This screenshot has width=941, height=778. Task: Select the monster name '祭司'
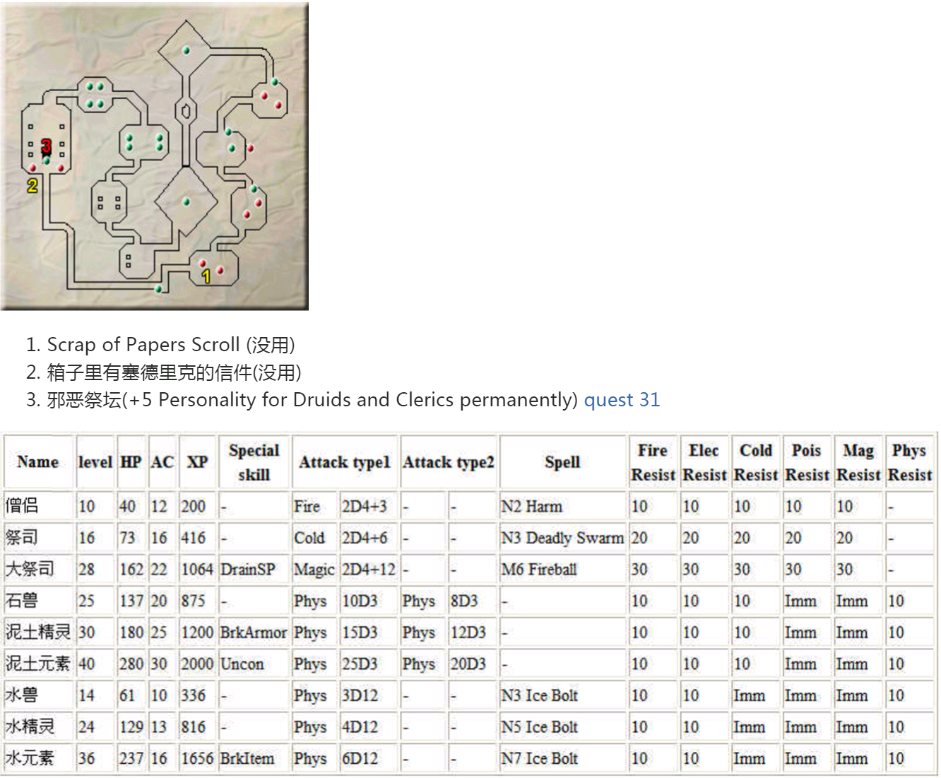(22, 538)
